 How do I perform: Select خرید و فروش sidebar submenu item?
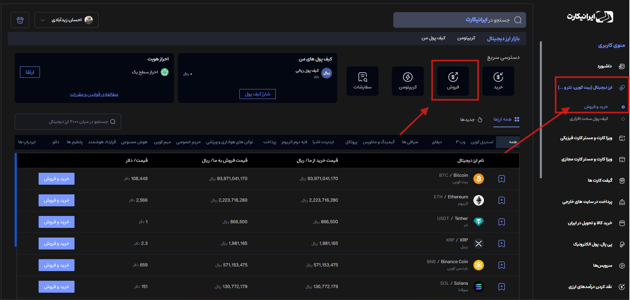click(604, 107)
